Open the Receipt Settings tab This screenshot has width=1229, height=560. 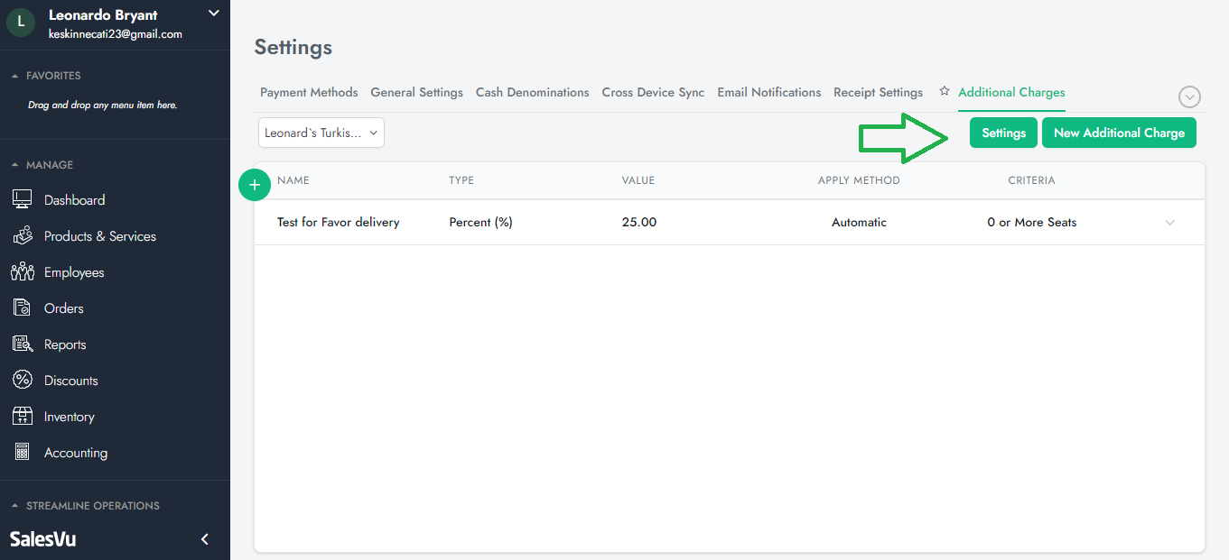878,92
